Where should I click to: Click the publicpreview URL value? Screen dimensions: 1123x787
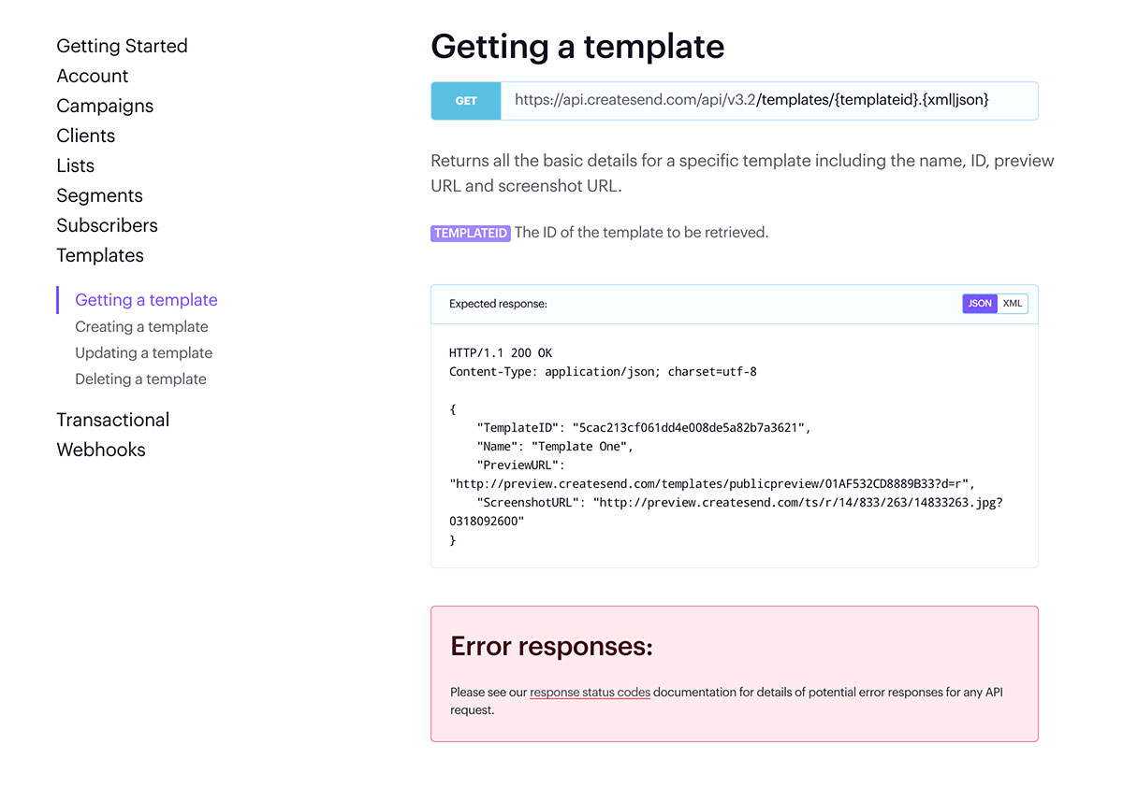click(x=712, y=484)
